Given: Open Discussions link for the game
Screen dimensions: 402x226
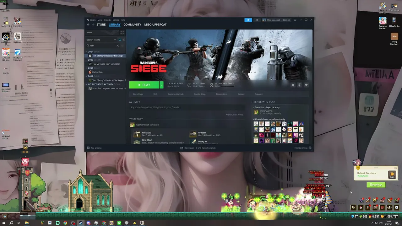Looking at the screenshot, I should (x=222, y=94).
